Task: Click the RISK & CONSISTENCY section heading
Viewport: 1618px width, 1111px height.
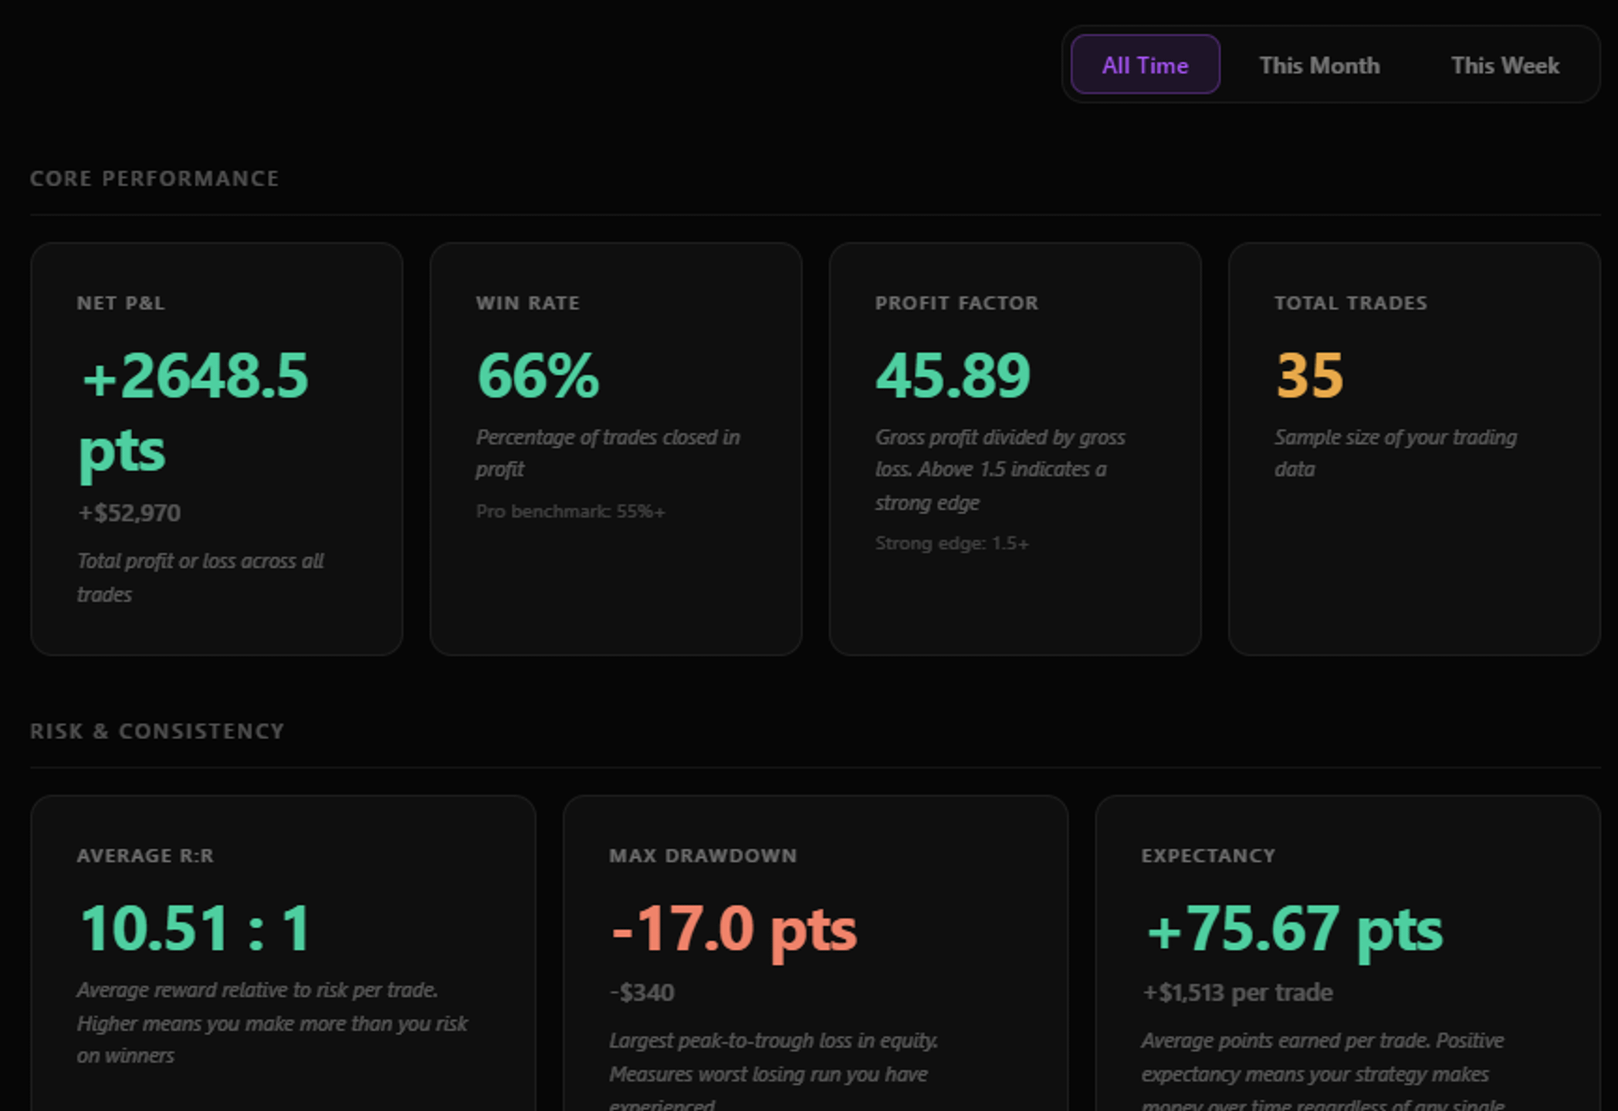Action: (x=157, y=731)
